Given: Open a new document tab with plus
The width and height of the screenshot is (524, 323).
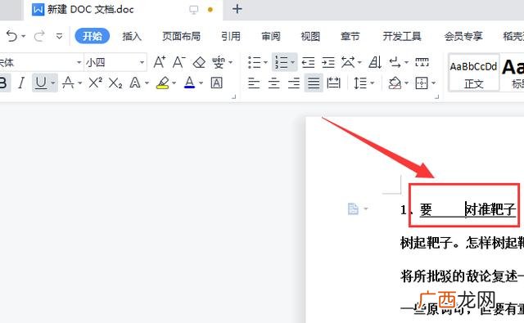Looking at the screenshot, I should coord(237,9).
